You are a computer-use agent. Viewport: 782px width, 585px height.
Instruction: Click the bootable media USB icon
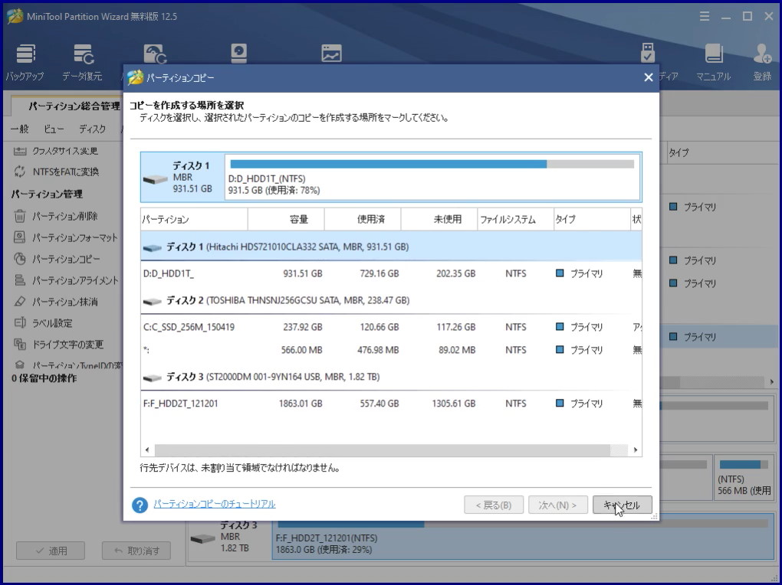tap(647, 53)
